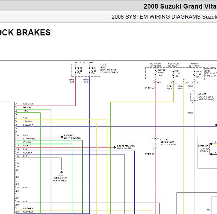Select pin 25 WHT wire label
The image size is (217, 214).
[26, 188]
